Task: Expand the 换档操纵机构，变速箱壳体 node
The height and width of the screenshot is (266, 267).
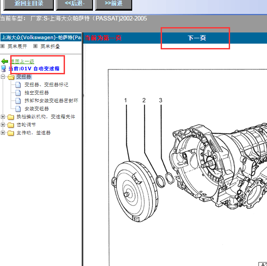Action: 3,117
